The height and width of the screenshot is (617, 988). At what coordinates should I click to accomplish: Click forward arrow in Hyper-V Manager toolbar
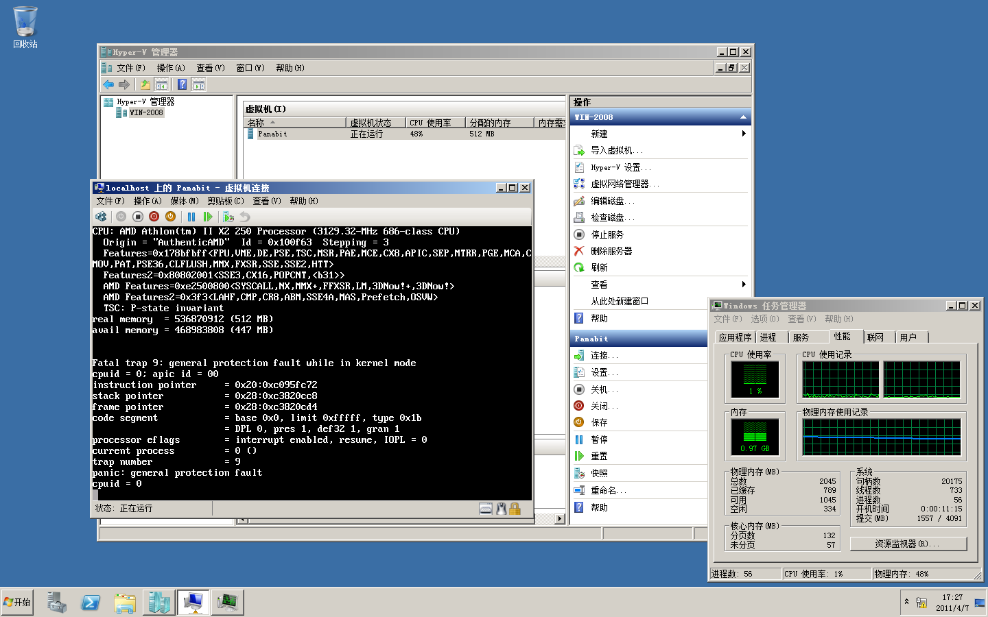pyautogui.click(x=124, y=84)
